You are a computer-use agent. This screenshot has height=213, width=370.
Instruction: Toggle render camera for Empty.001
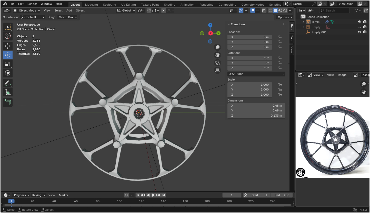(365, 32)
